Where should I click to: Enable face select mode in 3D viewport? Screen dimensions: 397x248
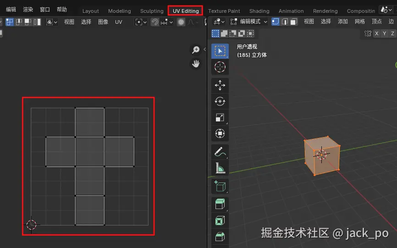point(294,22)
